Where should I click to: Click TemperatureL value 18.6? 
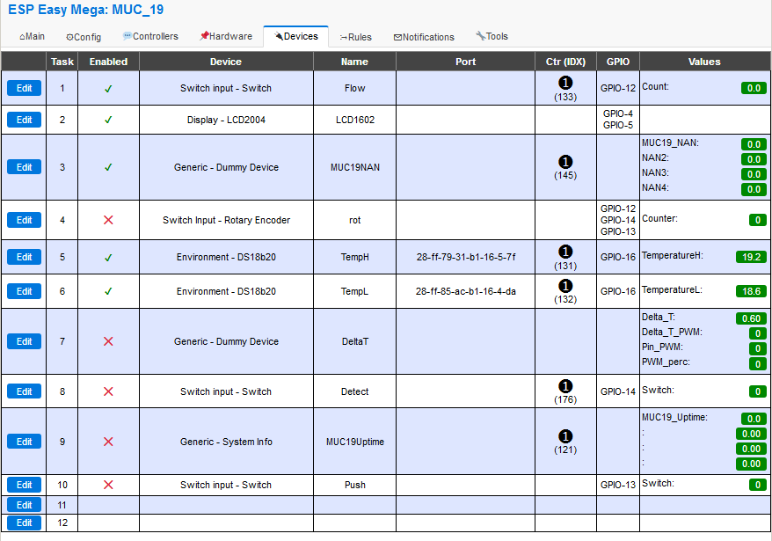click(x=751, y=291)
